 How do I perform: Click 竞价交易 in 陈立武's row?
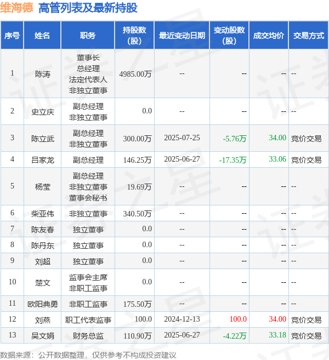coord(307,139)
